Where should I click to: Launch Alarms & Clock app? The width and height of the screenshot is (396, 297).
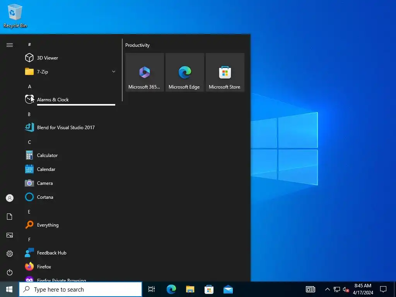tap(70, 99)
